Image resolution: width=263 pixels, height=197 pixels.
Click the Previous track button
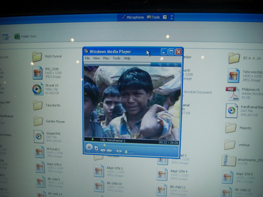[x=103, y=151]
